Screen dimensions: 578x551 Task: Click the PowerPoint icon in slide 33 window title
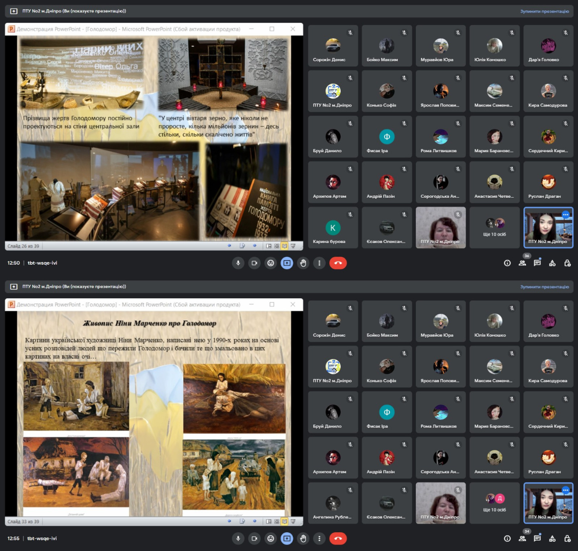coord(11,305)
